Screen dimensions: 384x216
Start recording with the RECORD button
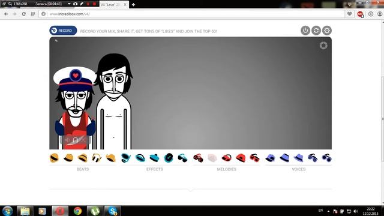63,31
